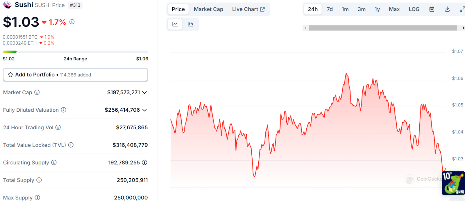Open the price change info icon beside 1.7%

pos(72,22)
